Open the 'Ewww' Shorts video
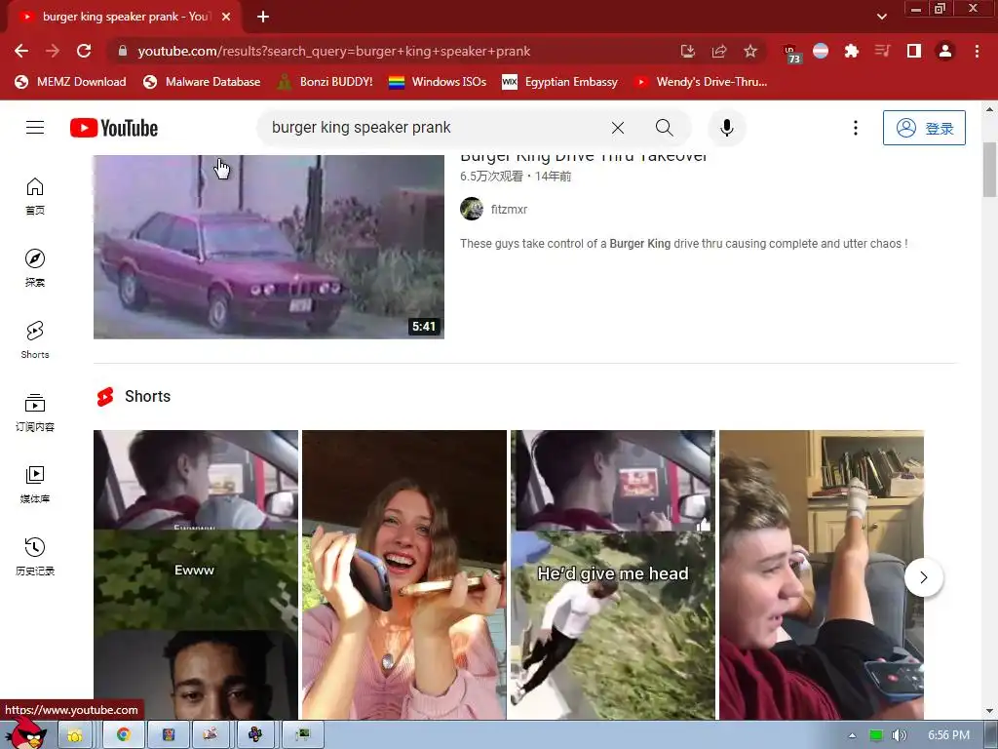998x749 pixels. click(195, 575)
